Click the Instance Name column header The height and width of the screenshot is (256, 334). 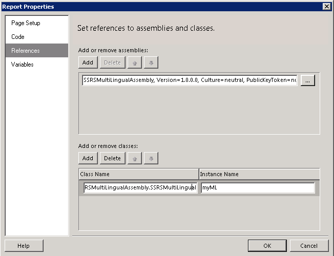pyautogui.click(x=259, y=174)
